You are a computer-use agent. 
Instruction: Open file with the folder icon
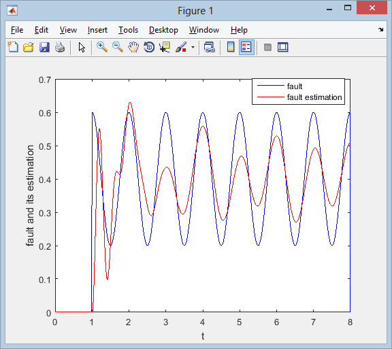[x=29, y=47]
